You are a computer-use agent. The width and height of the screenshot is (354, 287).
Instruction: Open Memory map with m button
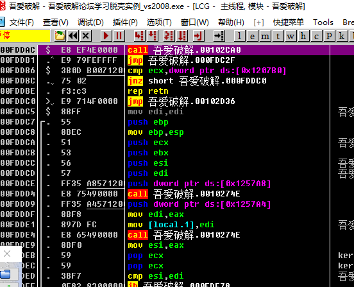(x=265, y=36)
